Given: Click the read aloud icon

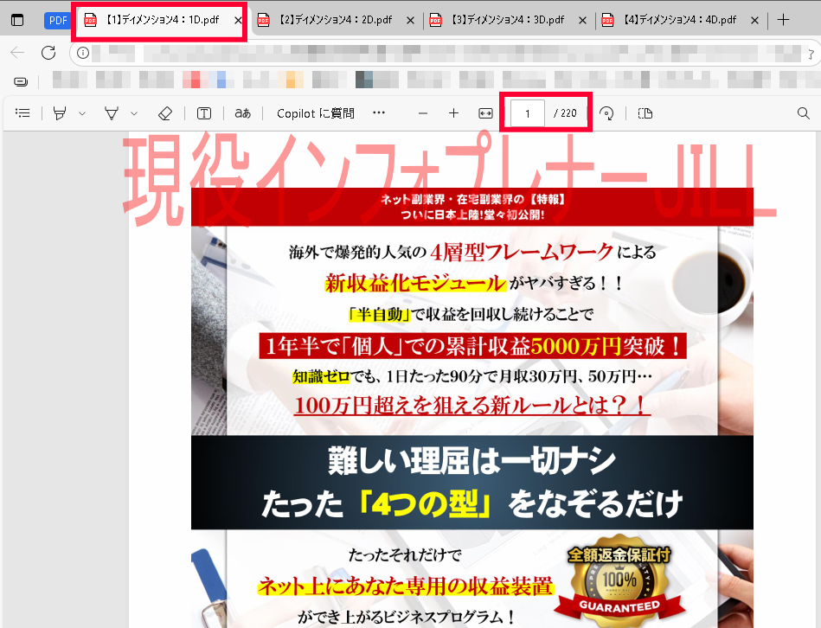Looking at the screenshot, I should click(x=243, y=113).
